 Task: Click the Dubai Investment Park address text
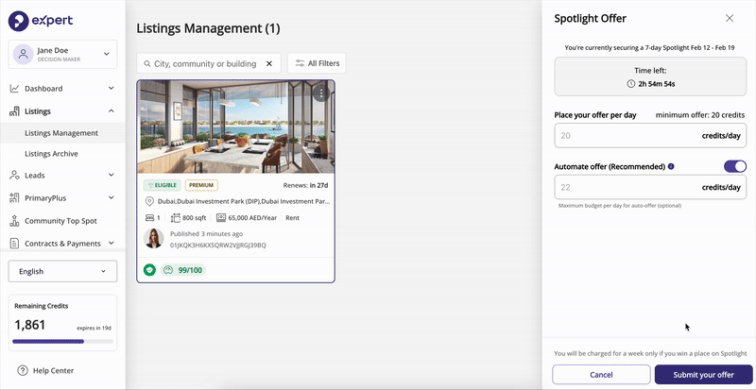click(x=244, y=201)
